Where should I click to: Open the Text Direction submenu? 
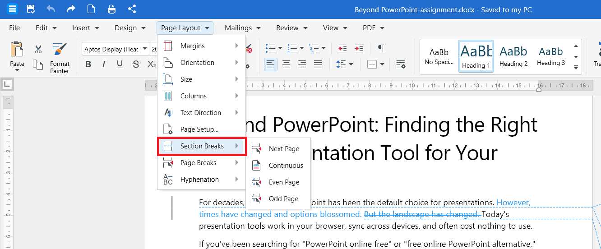coord(201,113)
